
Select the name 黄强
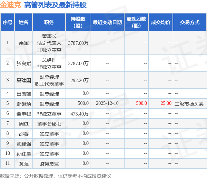click(24, 164)
